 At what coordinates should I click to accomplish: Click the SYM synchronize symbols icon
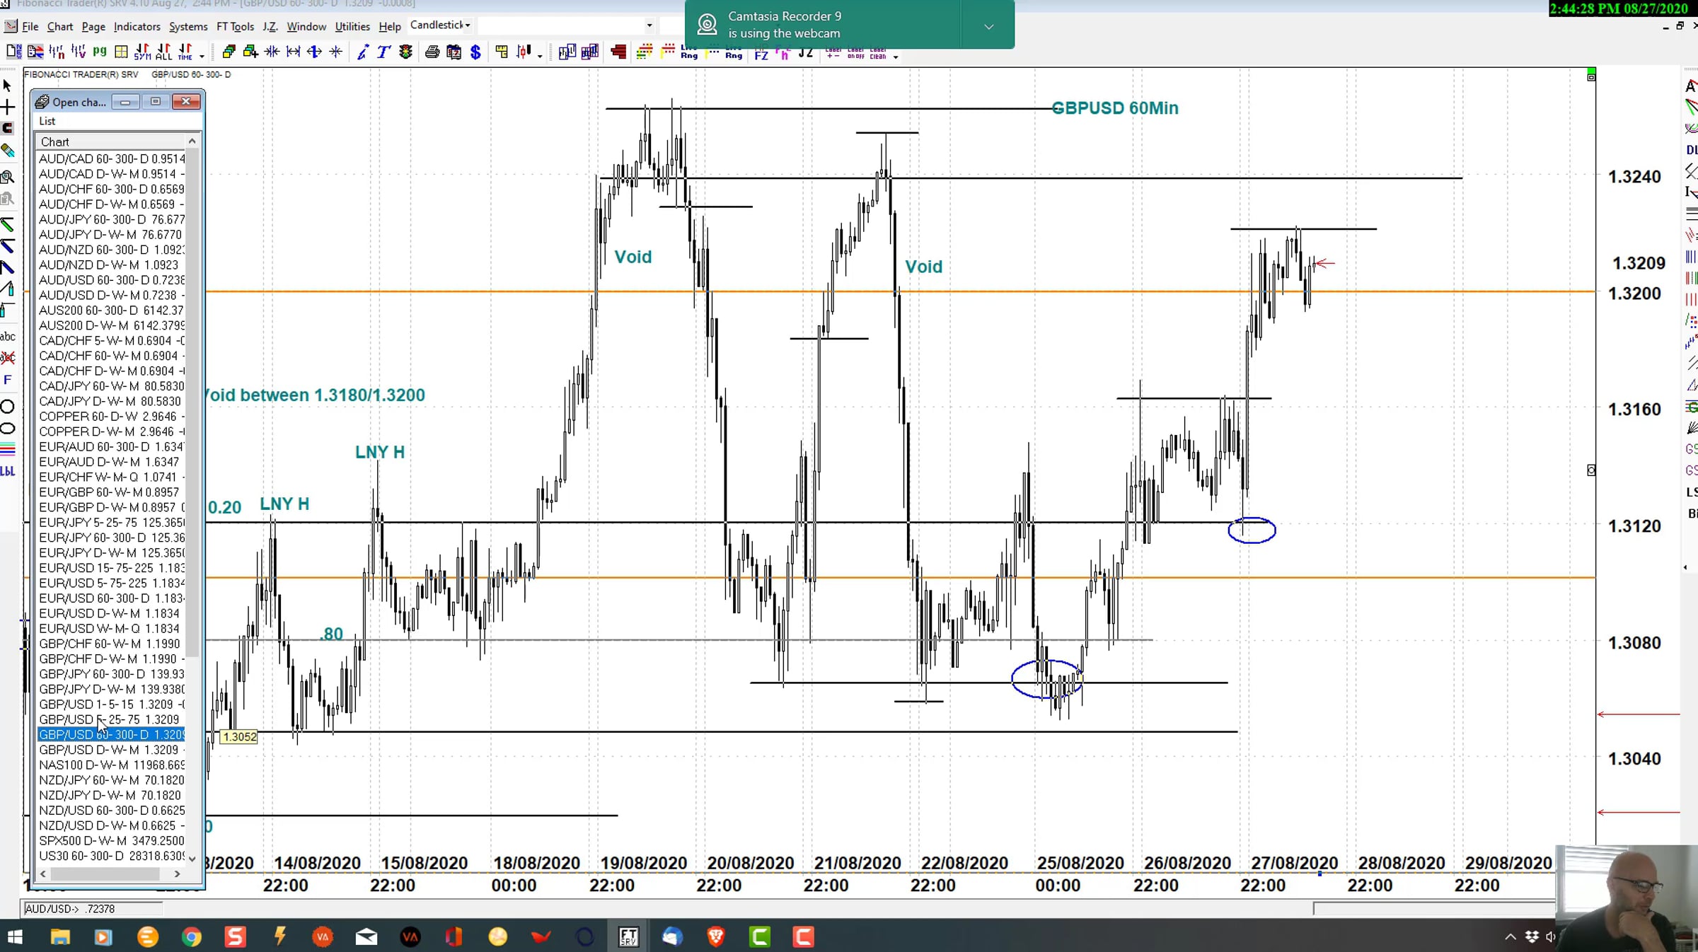tap(142, 52)
